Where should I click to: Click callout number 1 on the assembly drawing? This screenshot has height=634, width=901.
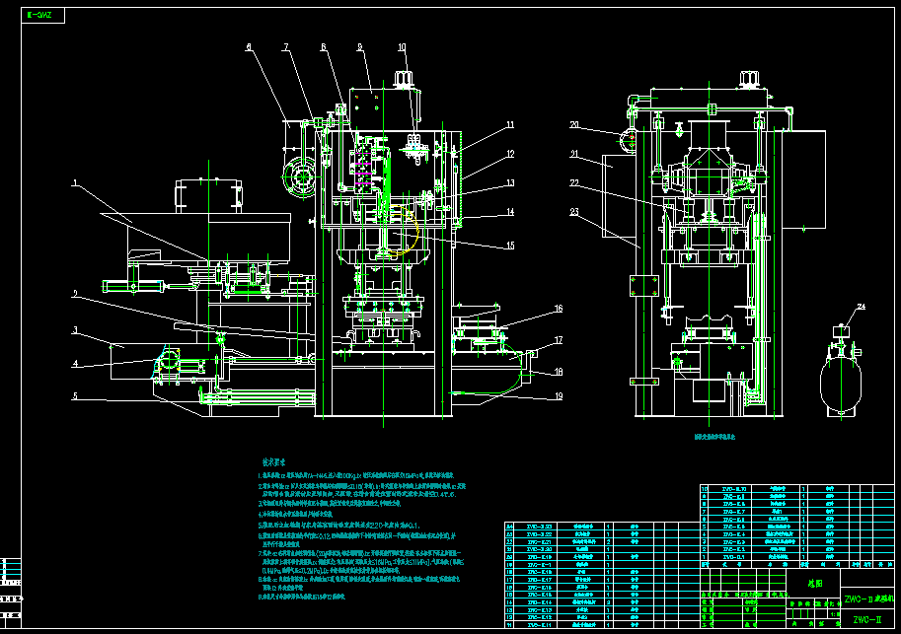click(x=75, y=183)
